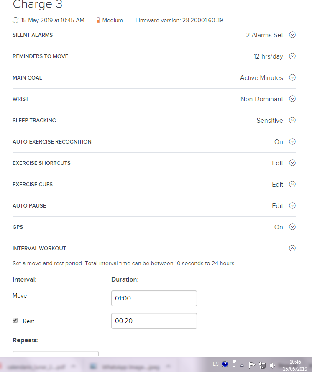Screen dimensions: 312x372
Task: Expand the Silent Alarms section
Action: [x=292, y=35]
